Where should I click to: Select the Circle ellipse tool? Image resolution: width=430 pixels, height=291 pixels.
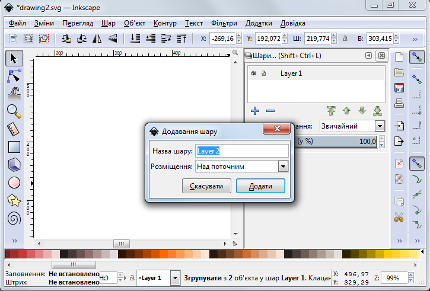(x=14, y=183)
